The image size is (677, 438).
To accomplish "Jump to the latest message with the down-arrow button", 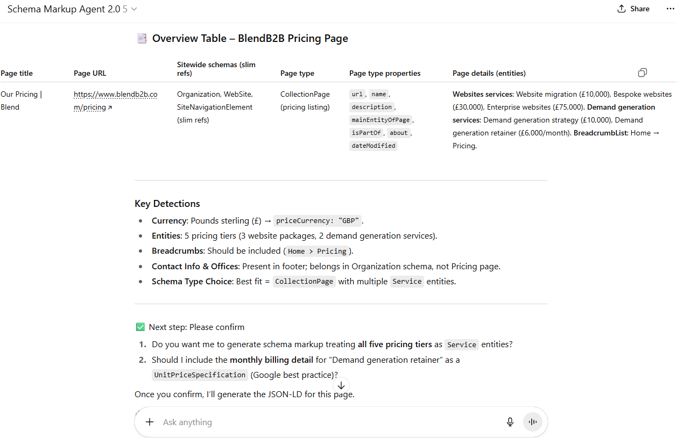I will (341, 385).
